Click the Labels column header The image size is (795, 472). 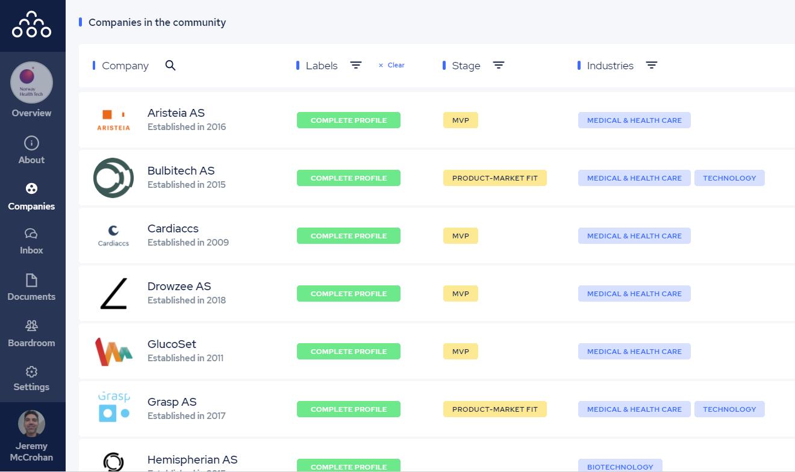coord(322,66)
